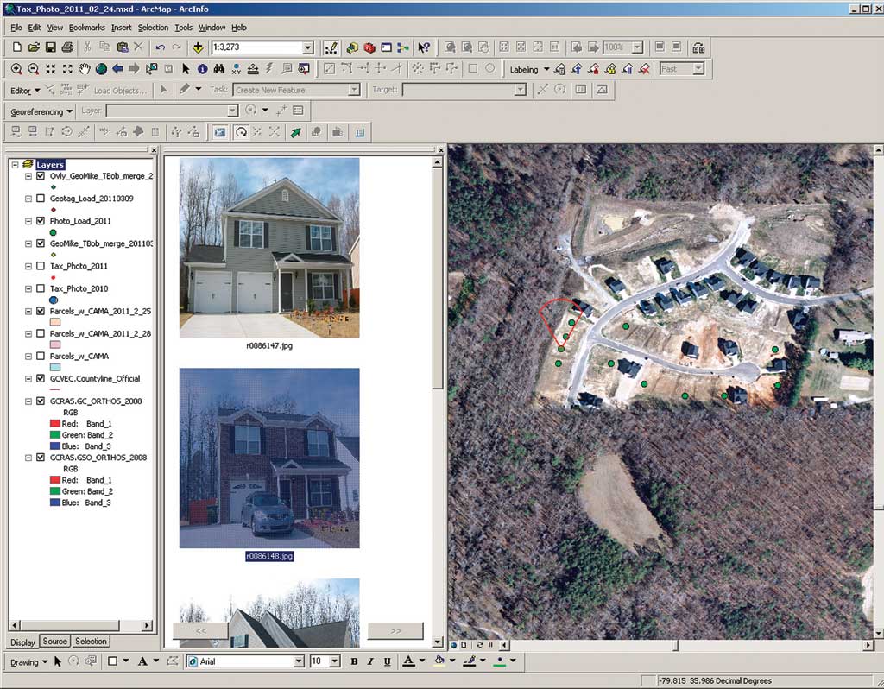Viewport: 884px width, 689px height.
Task: Open the Arial font dropdown
Action: 298,661
